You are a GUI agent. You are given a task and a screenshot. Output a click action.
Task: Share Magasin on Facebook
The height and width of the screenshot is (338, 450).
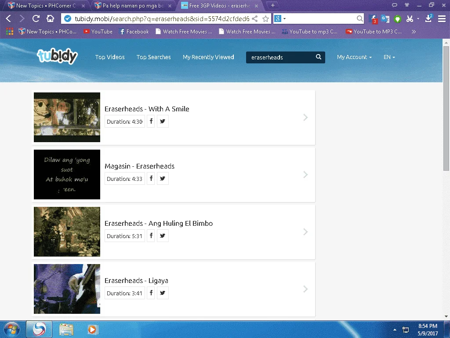point(151,179)
